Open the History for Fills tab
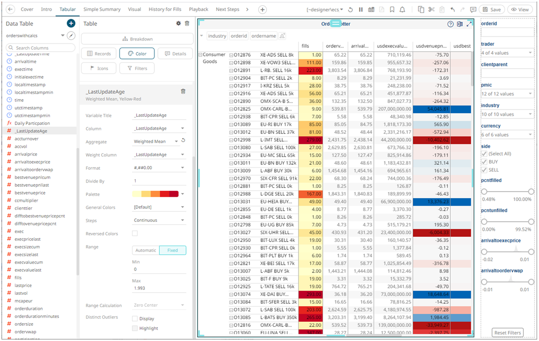539x341 pixels. (165, 9)
